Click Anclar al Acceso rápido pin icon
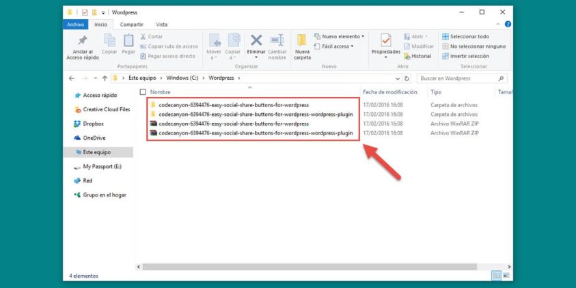Viewport: 576px width, 288px height. click(x=83, y=40)
